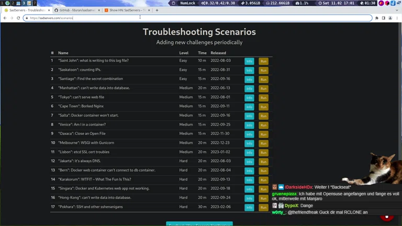Open new tab with plus button
This screenshot has width=402, height=226.
point(157,10)
